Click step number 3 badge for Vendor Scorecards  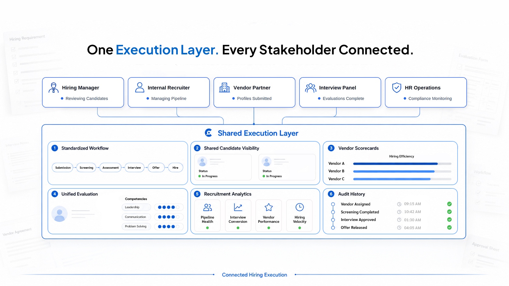[331, 148]
